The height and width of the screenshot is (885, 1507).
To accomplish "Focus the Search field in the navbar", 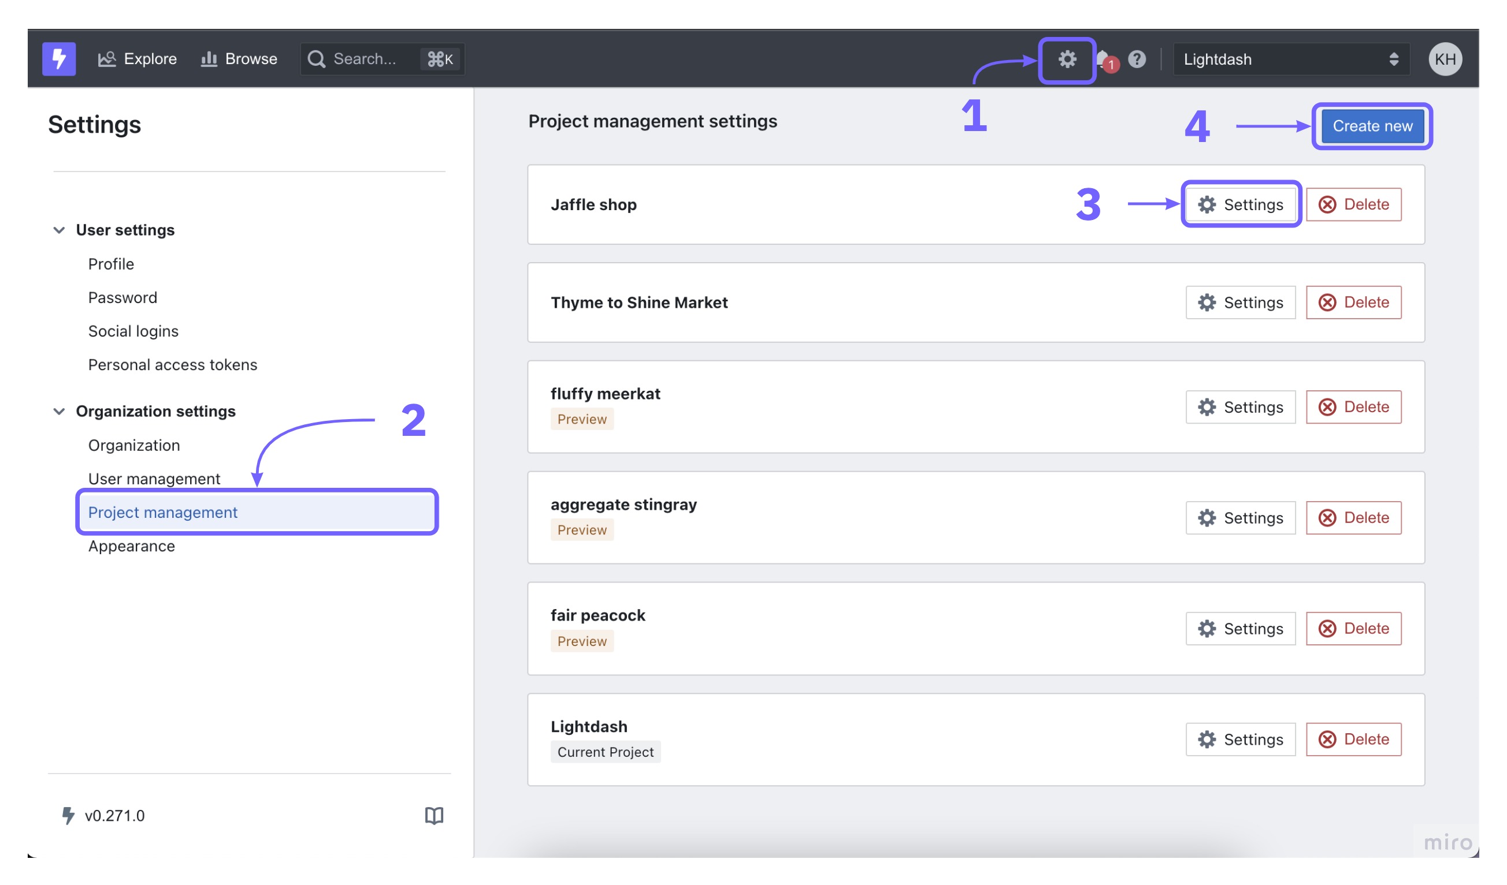I will pyautogui.click(x=382, y=58).
